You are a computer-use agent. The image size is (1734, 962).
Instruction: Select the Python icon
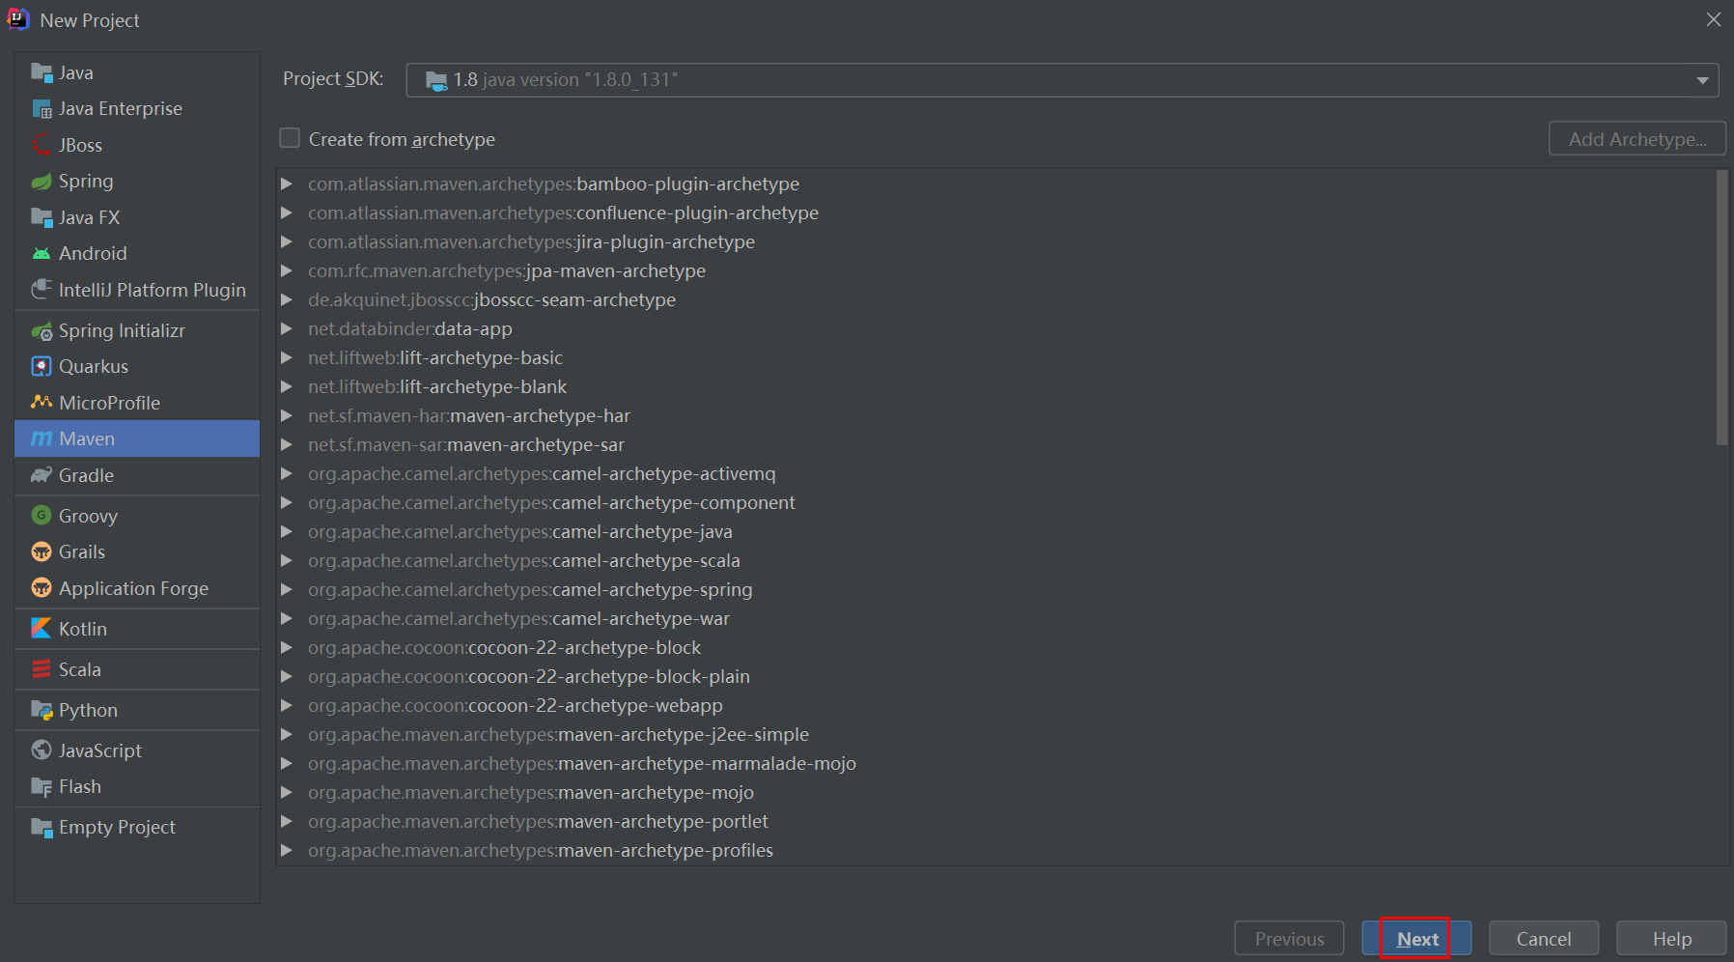coord(42,711)
